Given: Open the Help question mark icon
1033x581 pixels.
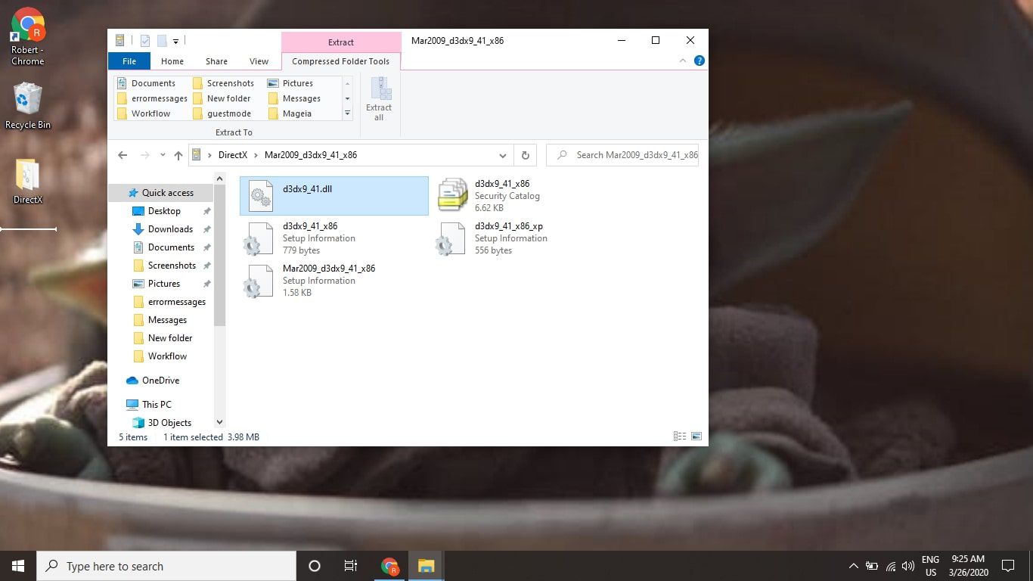Looking at the screenshot, I should (700, 61).
